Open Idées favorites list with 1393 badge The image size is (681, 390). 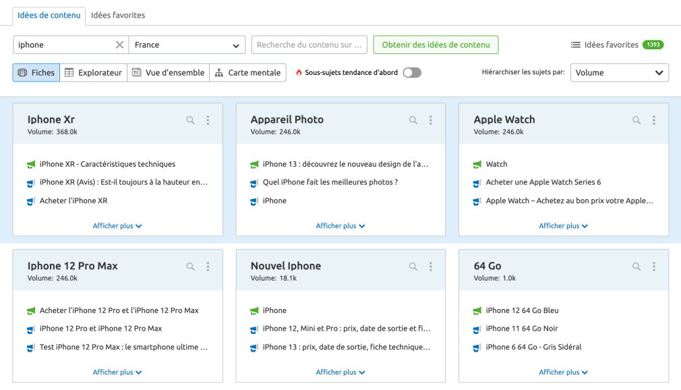tap(616, 45)
